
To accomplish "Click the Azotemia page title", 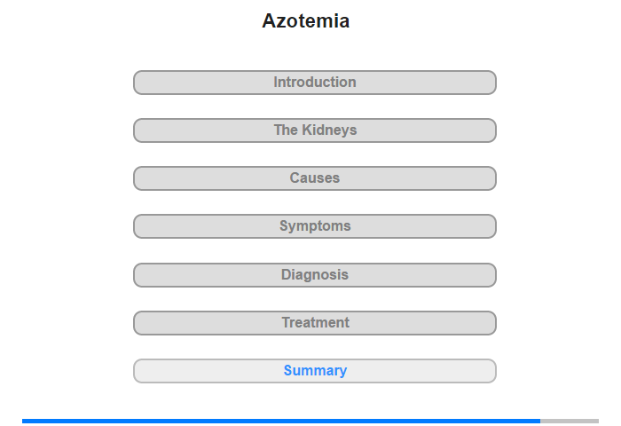I will point(306,21).
